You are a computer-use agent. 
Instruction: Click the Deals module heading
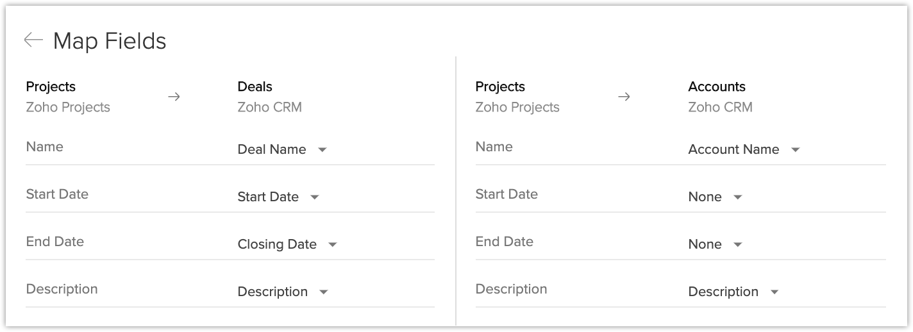pyautogui.click(x=255, y=87)
